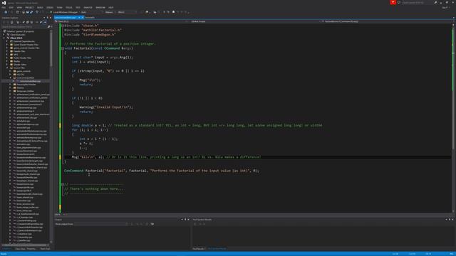Expand the Header Files folder
This screenshot has height=256, width=456.
tap(7, 51)
